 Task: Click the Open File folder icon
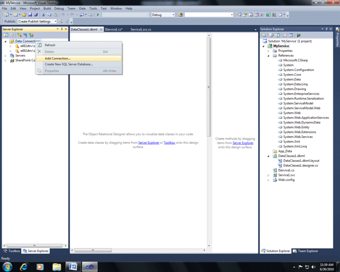point(24,15)
